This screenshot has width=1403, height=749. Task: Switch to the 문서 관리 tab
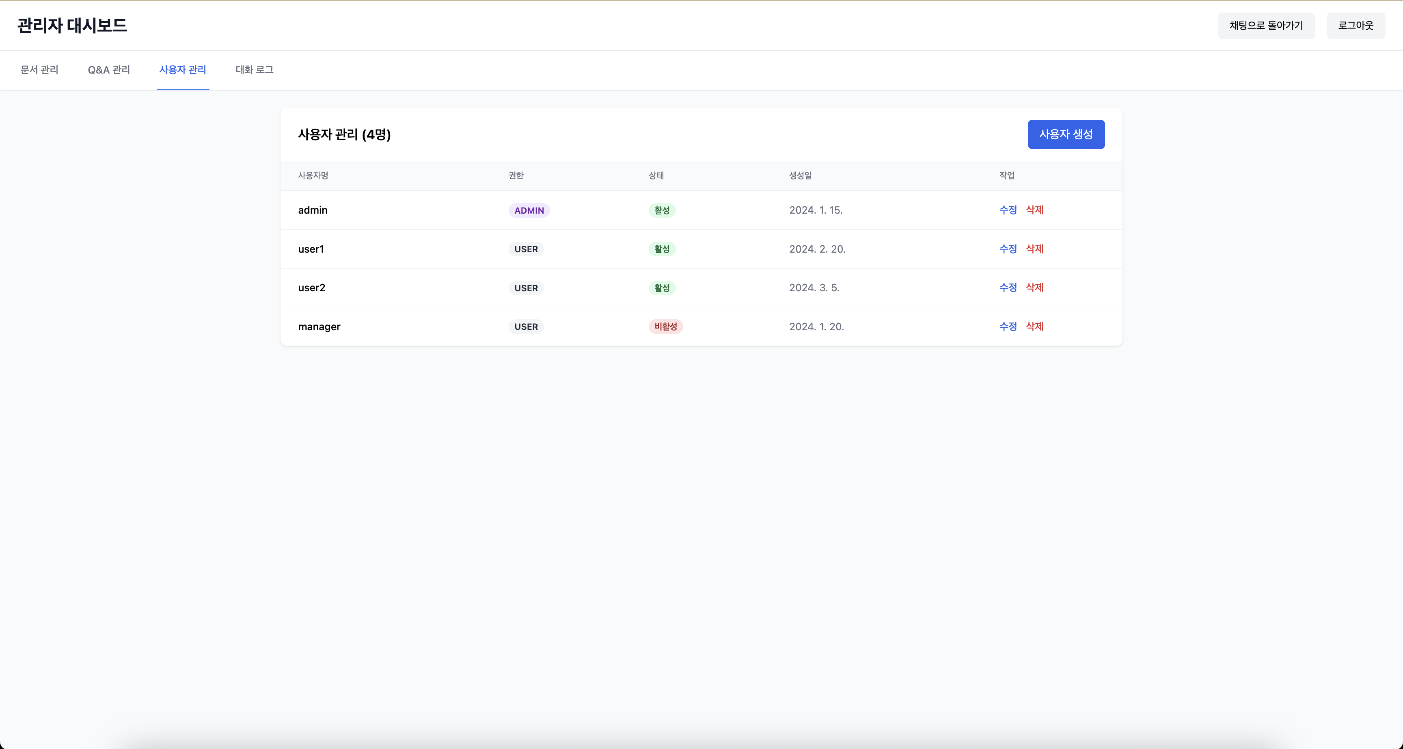39,70
